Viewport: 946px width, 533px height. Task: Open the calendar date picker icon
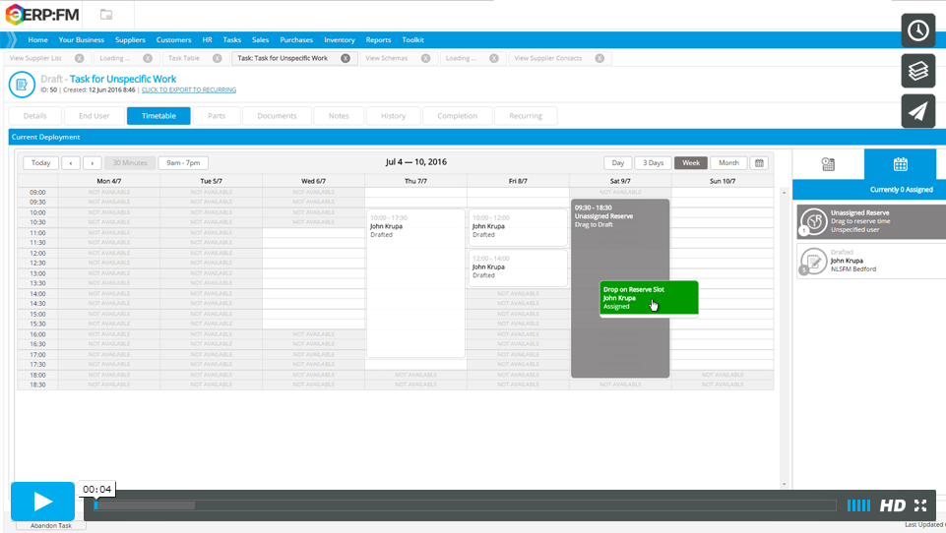pyautogui.click(x=759, y=163)
